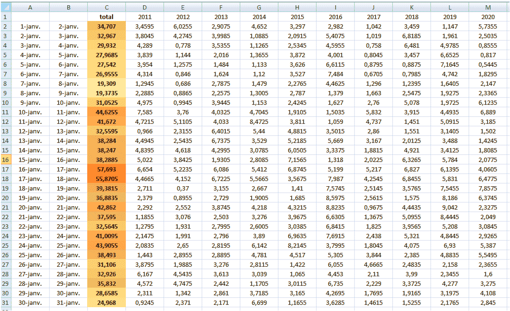Click the 'total' header cell
This screenshot has height=311, width=510.
(x=107, y=17)
